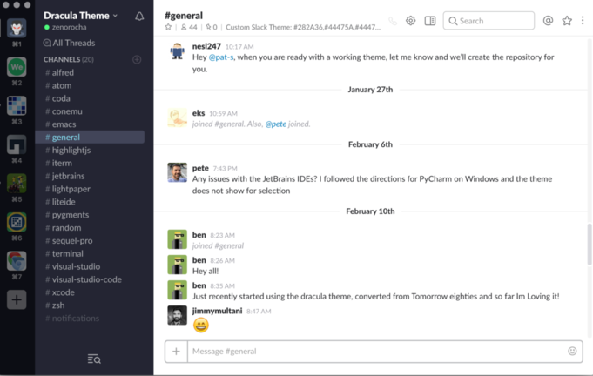The height and width of the screenshot is (376, 593).
Task: Toggle the channel details pane icon
Action: [x=430, y=20]
